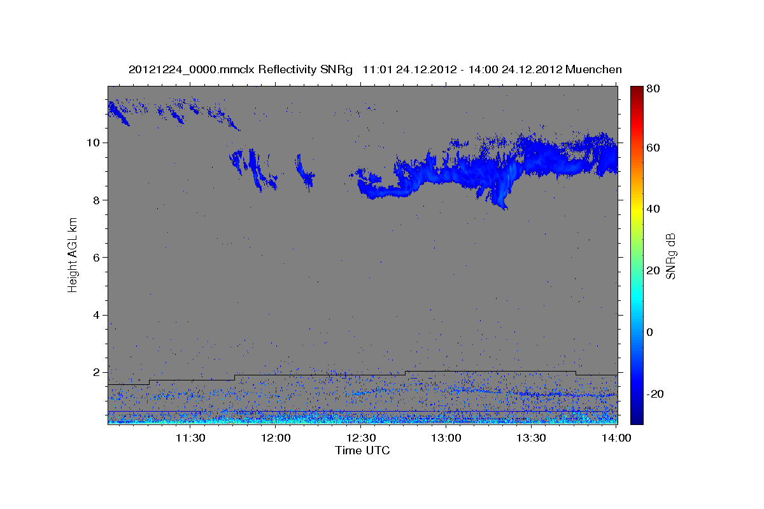The width and height of the screenshot is (764, 509).
Task: Click the dark blue bottom of the colorbar
Action: pos(636,417)
